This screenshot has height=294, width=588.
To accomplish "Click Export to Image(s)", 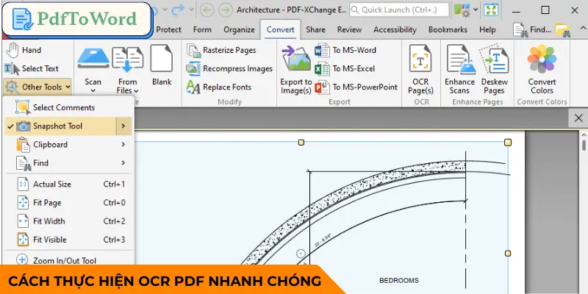I will 296,70.
